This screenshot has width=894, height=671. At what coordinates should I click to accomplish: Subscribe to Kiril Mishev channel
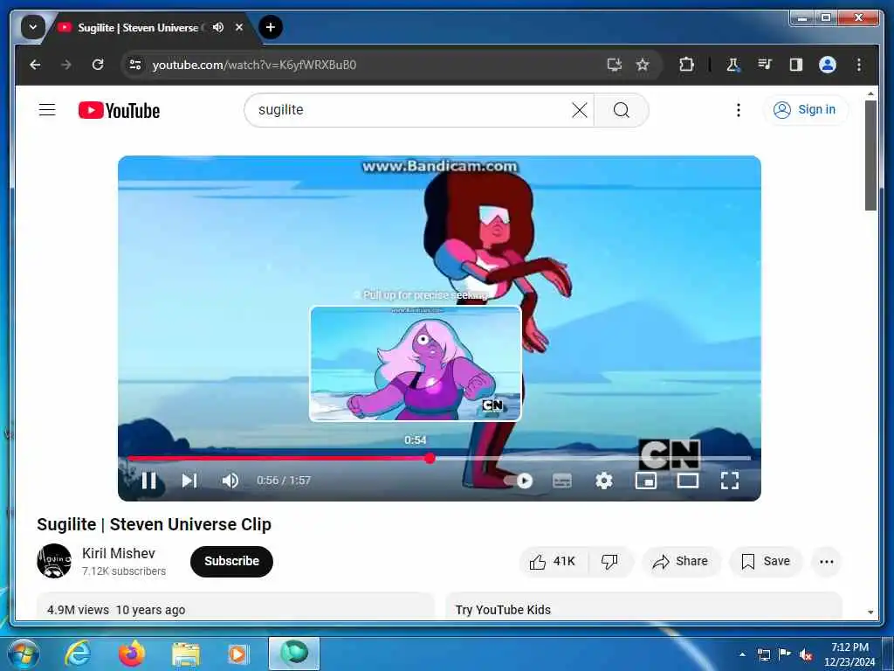(231, 562)
